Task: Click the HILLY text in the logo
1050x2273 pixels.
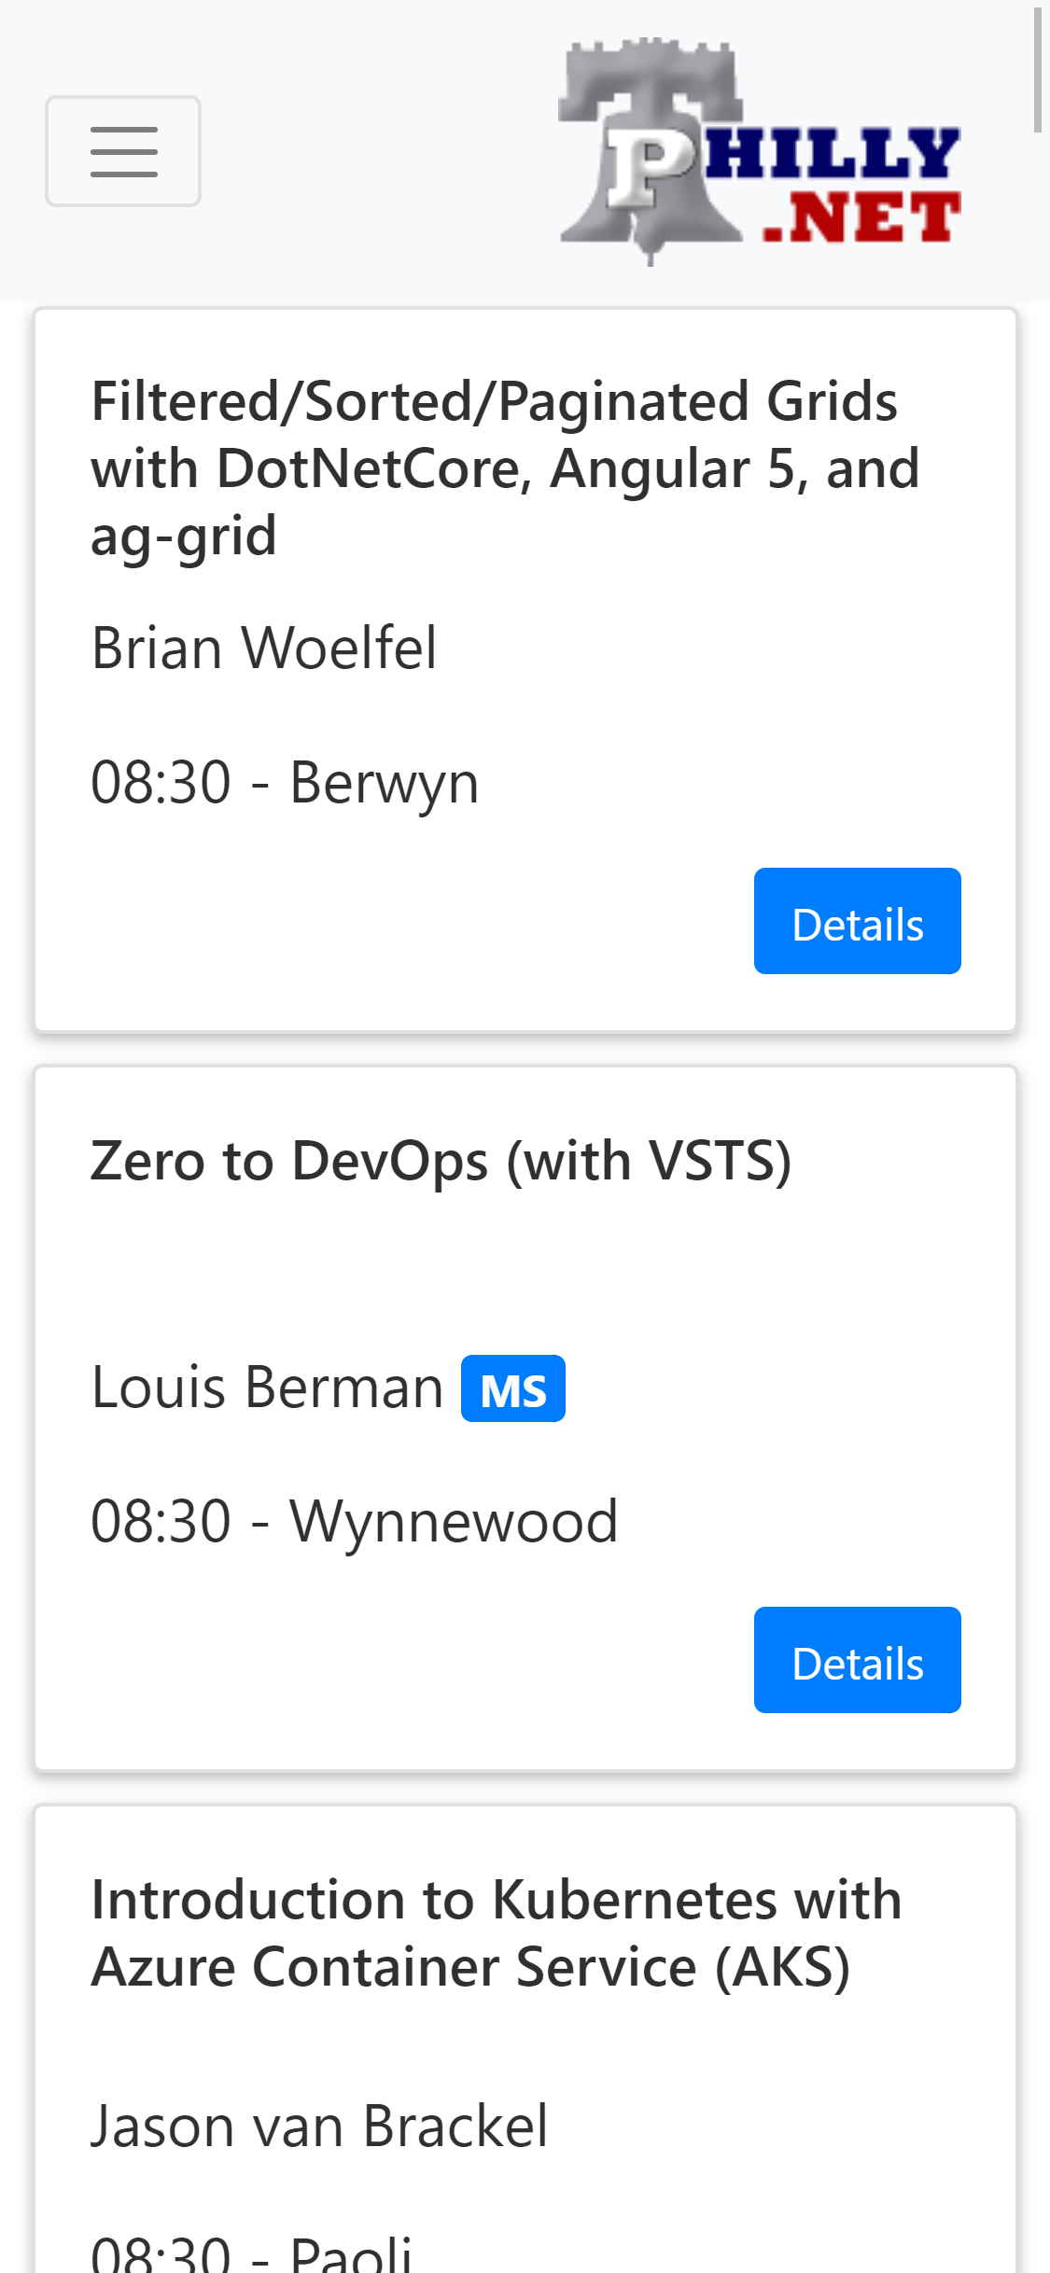Action: click(x=833, y=152)
